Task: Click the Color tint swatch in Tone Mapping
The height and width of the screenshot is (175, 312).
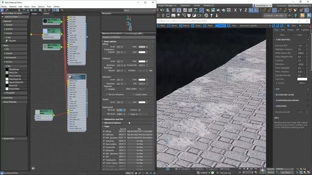Action: [302, 79]
